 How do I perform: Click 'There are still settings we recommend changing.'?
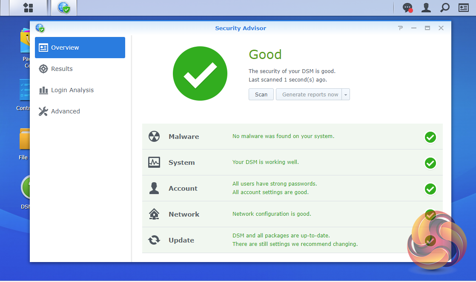pos(295,244)
